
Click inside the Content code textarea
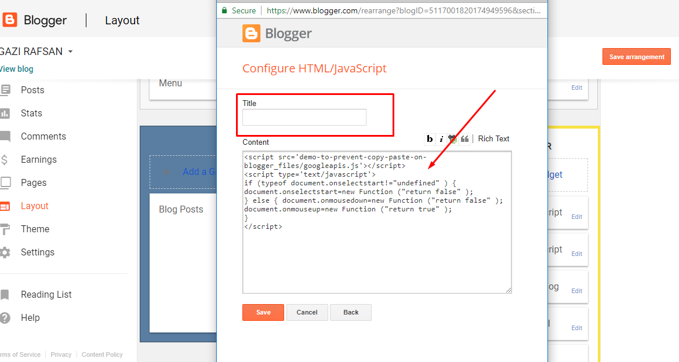(x=377, y=222)
